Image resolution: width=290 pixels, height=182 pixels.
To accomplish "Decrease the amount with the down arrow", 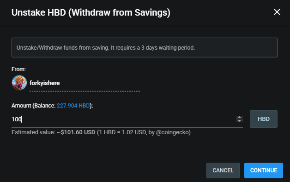I will [x=239, y=121].
